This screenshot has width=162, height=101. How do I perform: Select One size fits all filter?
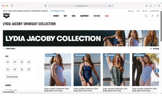tap(12, 77)
